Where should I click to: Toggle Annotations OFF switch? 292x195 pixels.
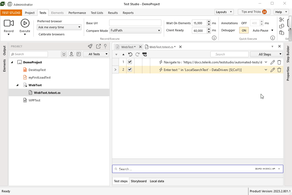pyautogui.click(x=244, y=23)
